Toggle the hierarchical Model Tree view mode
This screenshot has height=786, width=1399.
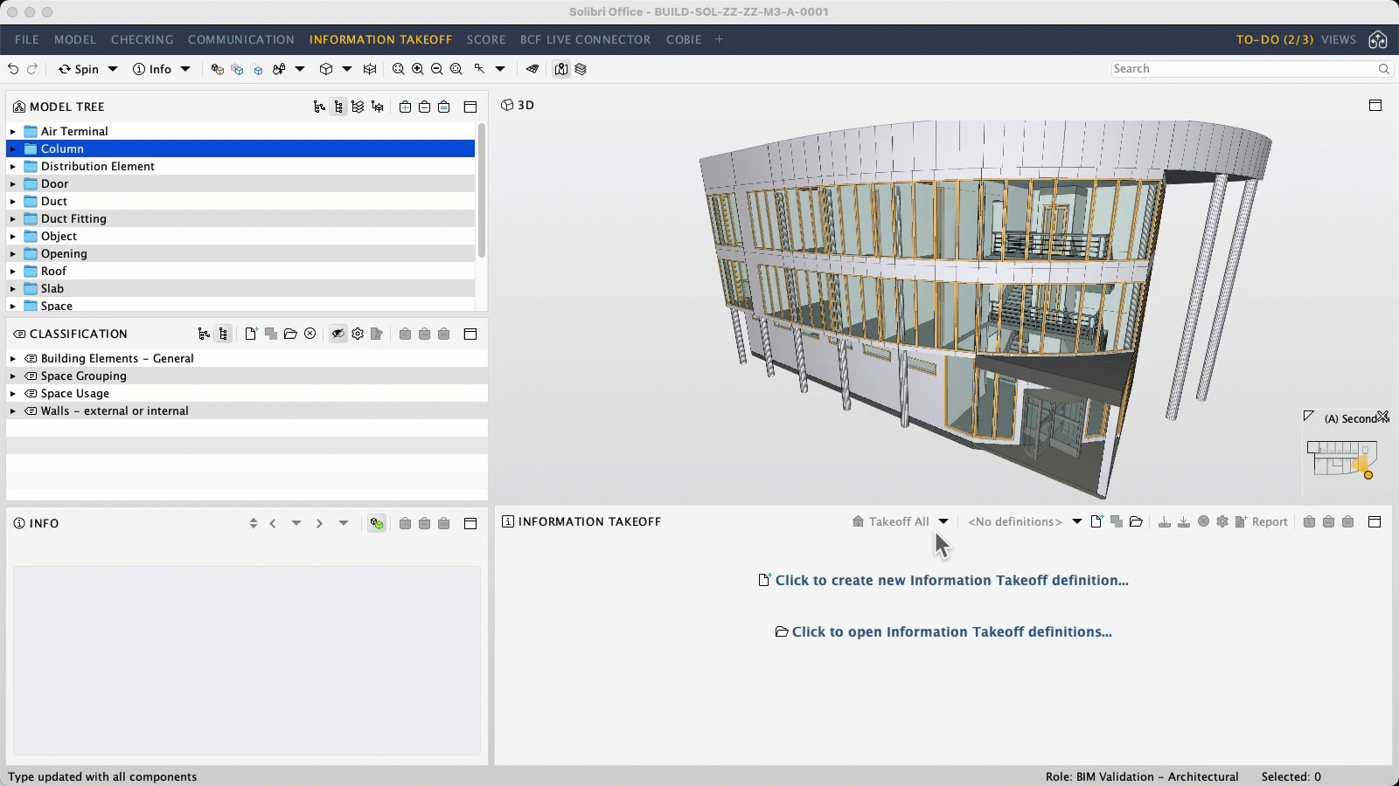pyautogui.click(x=338, y=107)
